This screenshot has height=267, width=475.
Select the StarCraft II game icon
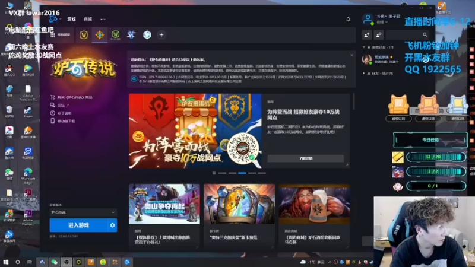tap(131, 35)
